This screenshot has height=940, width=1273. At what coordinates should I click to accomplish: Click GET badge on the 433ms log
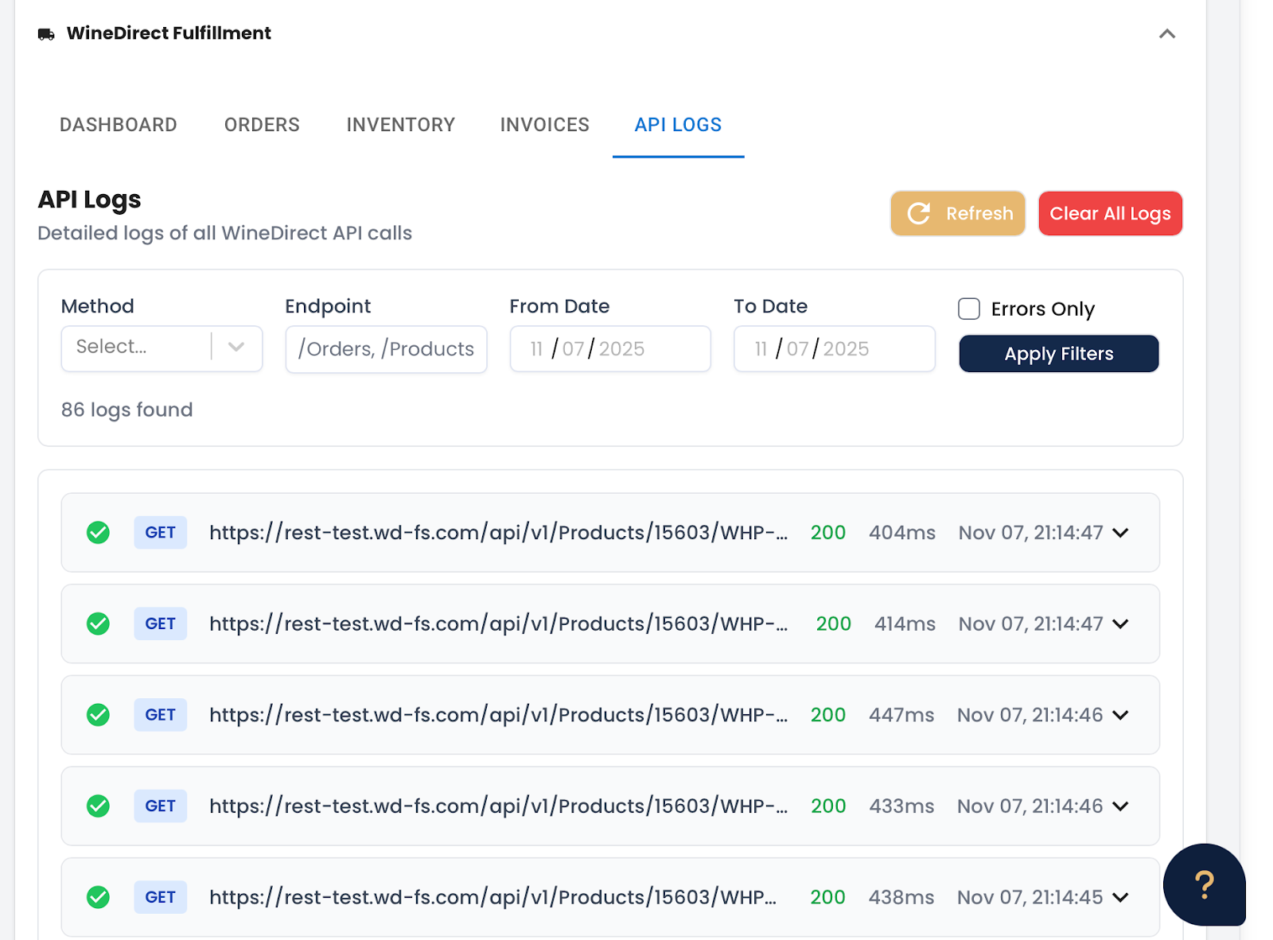pos(160,806)
